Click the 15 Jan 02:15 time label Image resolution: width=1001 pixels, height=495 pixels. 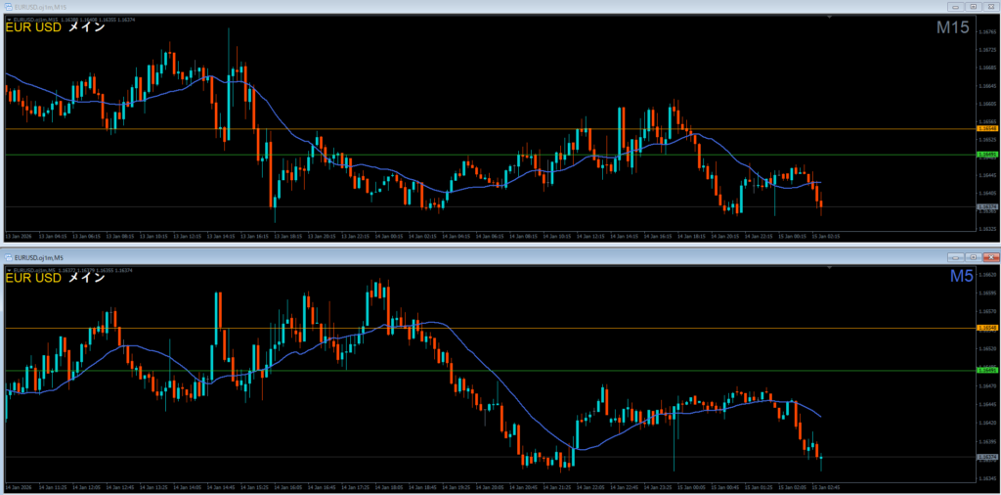(825, 237)
